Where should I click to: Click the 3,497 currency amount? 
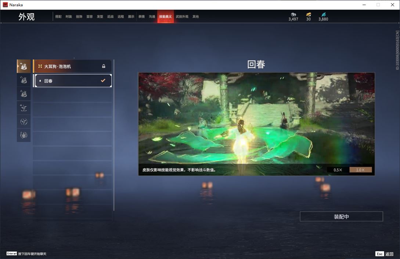pyautogui.click(x=293, y=19)
